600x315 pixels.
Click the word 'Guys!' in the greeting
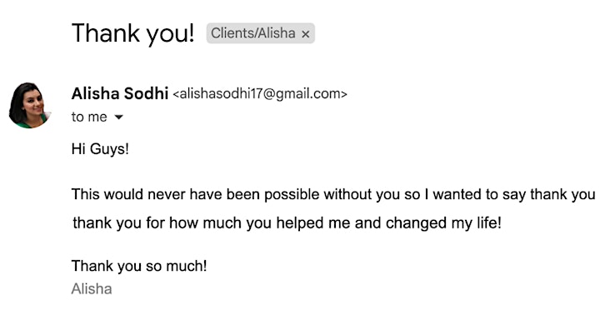(x=109, y=149)
